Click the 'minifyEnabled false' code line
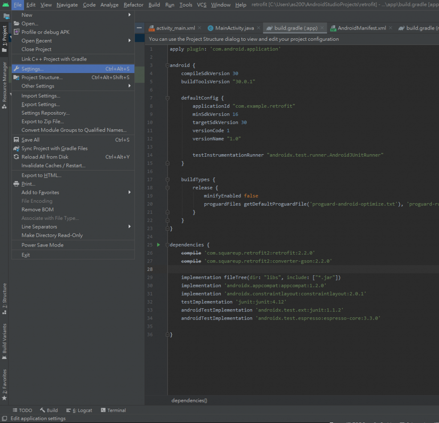The image size is (439, 423). tap(231, 195)
